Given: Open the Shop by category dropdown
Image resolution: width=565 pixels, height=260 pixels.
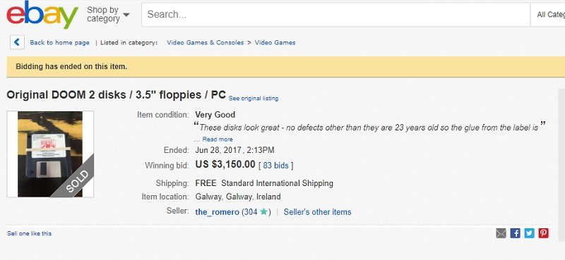Looking at the screenshot, I should coord(108,15).
